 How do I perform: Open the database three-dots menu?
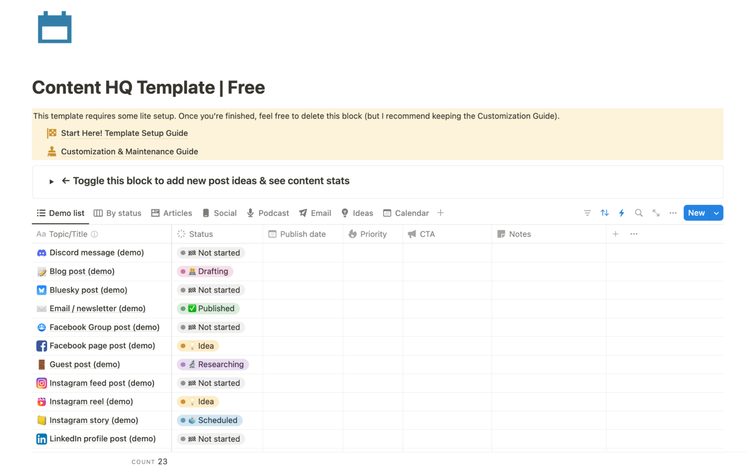tap(673, 213)
